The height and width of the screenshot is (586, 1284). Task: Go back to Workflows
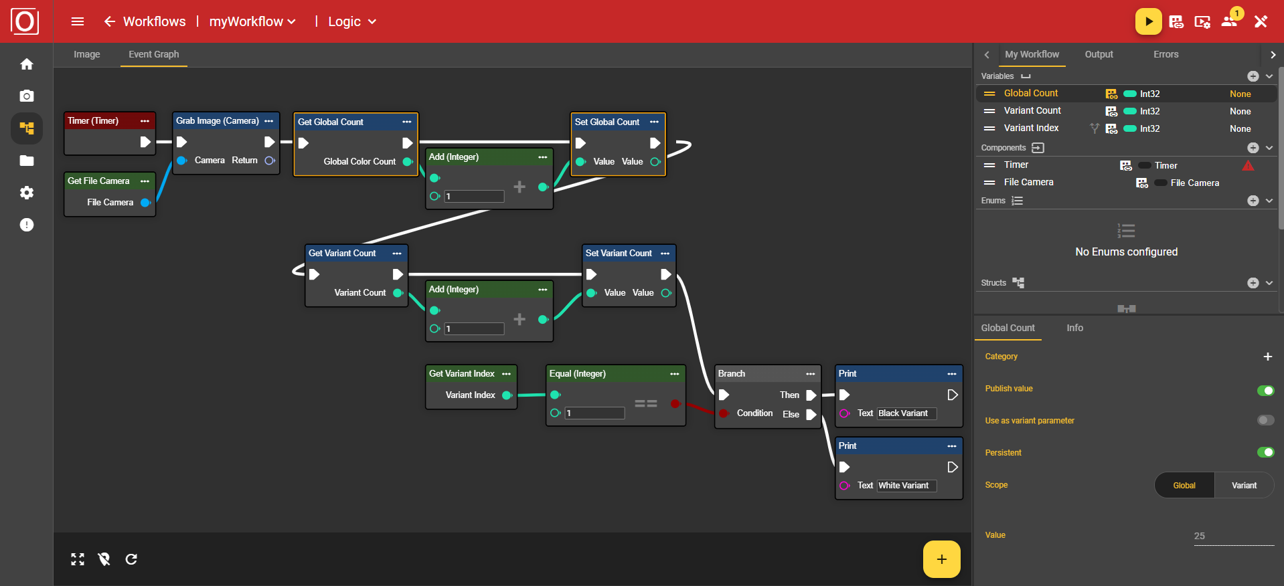[145, 21]
